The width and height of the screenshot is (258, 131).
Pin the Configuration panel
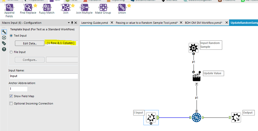click(72, 23)
